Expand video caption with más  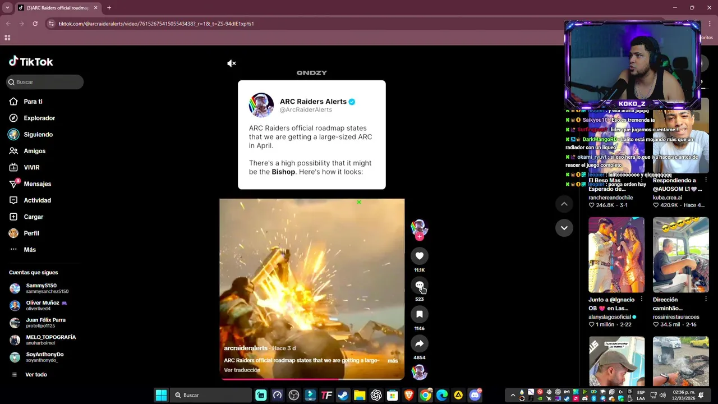point(393,361)
